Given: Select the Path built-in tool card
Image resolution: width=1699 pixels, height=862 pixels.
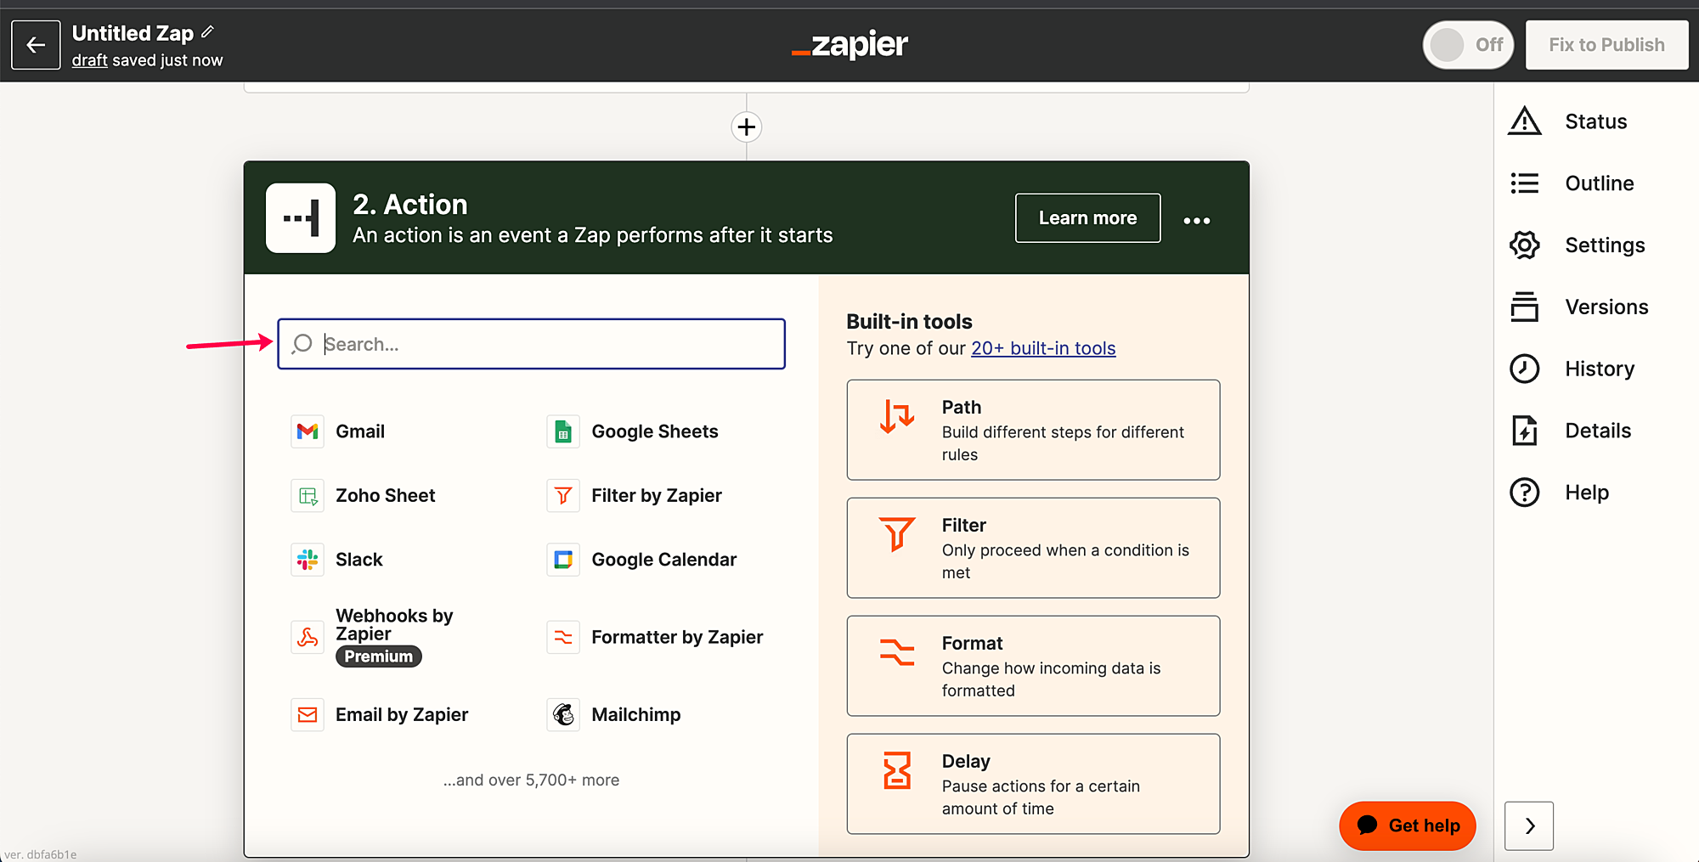Looking at the screenshot, I should [x=1033, y=430].
